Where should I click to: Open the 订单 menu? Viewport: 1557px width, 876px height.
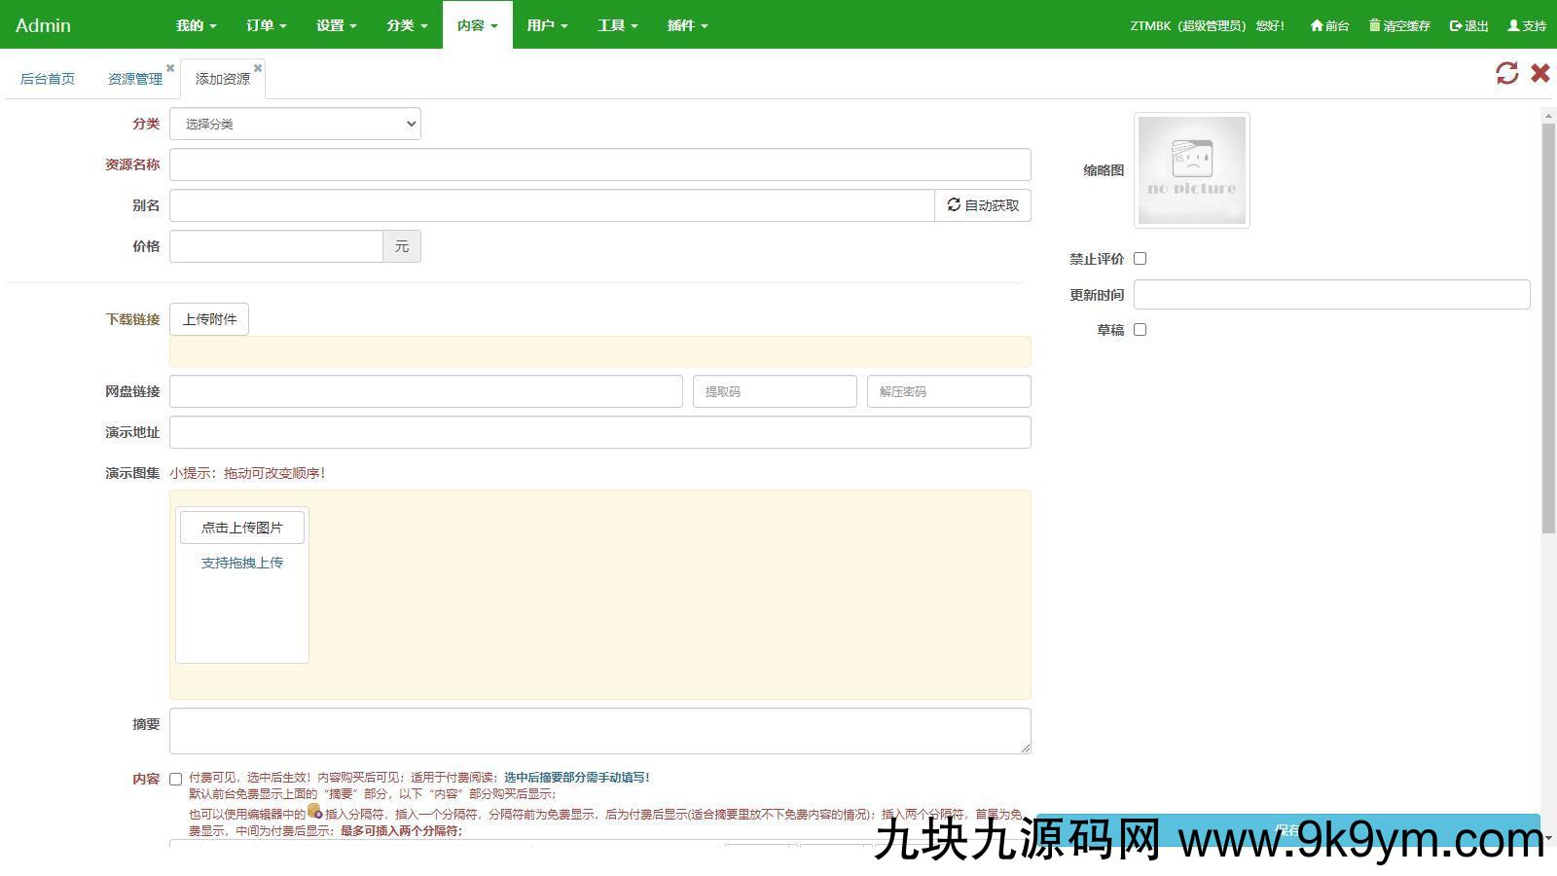(264, 25)
